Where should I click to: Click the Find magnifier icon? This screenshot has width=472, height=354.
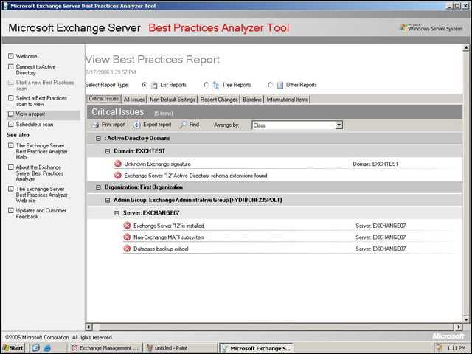(183, 125)
